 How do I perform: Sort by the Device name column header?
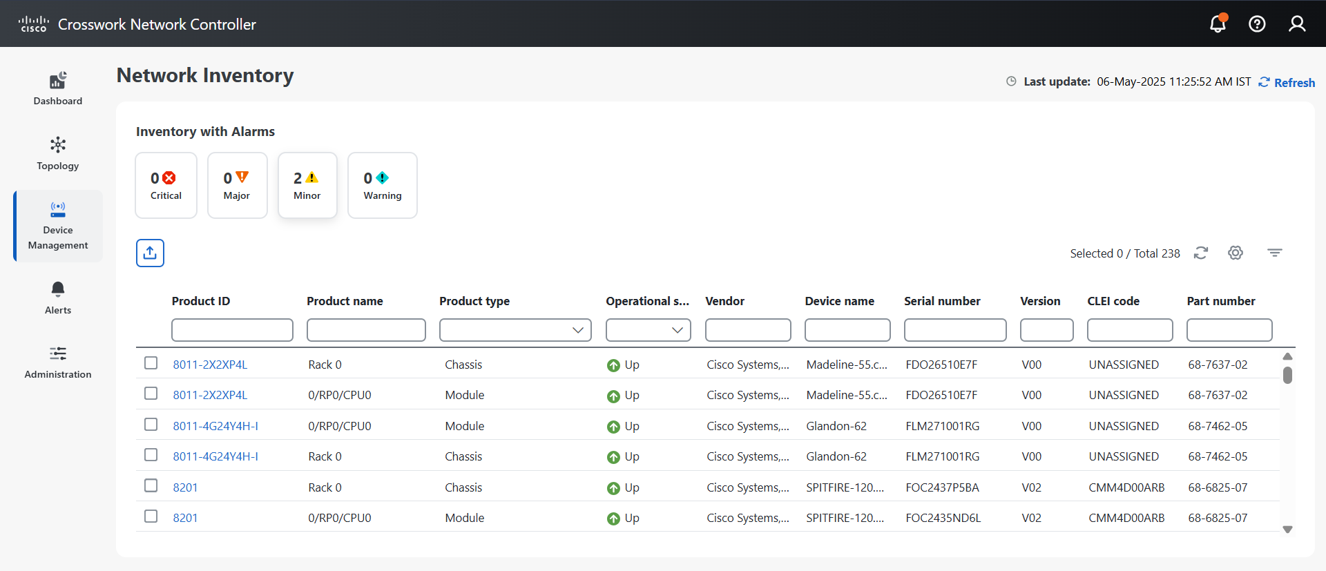tap(839, 301)
